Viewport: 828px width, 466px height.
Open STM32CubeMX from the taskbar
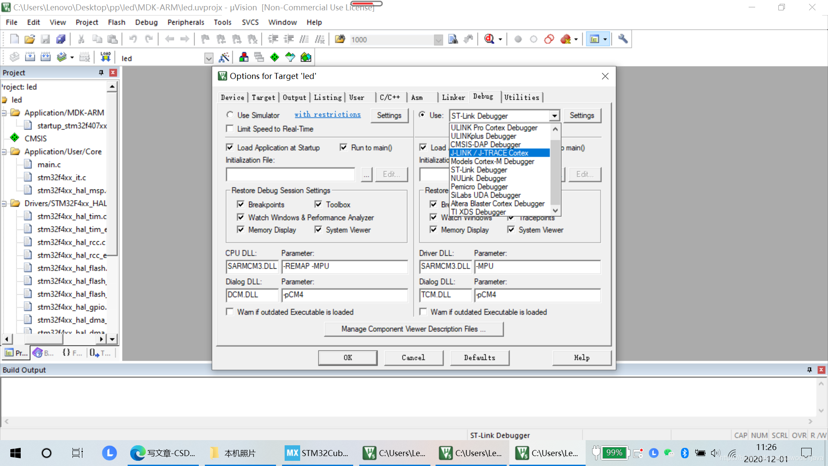(317, 453)
